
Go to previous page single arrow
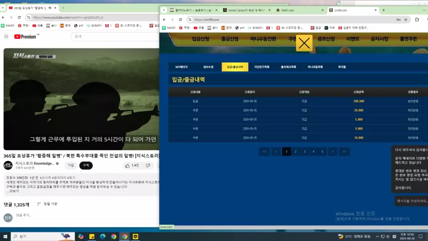[x=276, y=151]
